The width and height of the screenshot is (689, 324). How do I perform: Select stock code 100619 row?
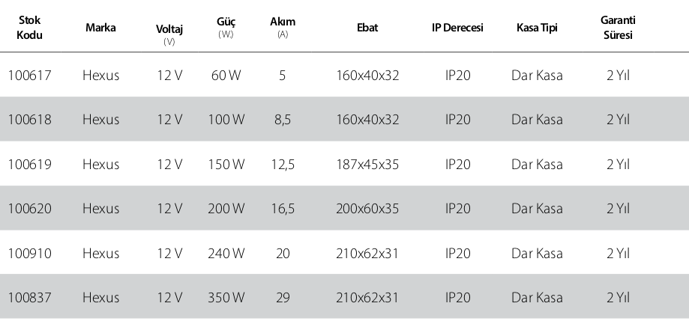tap(345, 165)
